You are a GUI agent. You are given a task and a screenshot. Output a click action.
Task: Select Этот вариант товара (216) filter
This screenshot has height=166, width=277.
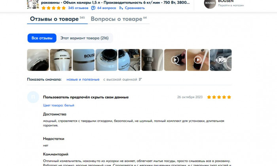coord(84,38)
